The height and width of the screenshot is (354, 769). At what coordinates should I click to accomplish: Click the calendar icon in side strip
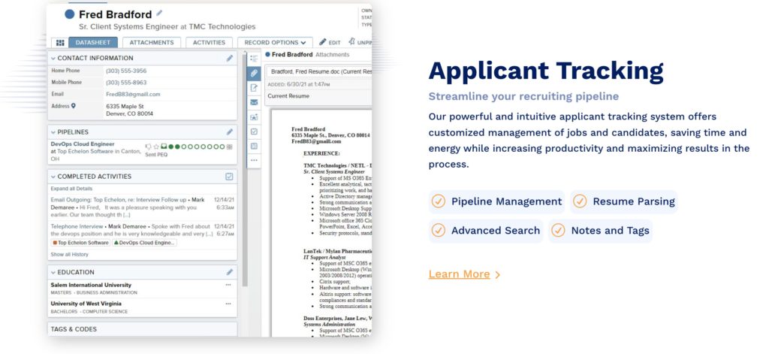pyautogui.click(x=254, y=146)
